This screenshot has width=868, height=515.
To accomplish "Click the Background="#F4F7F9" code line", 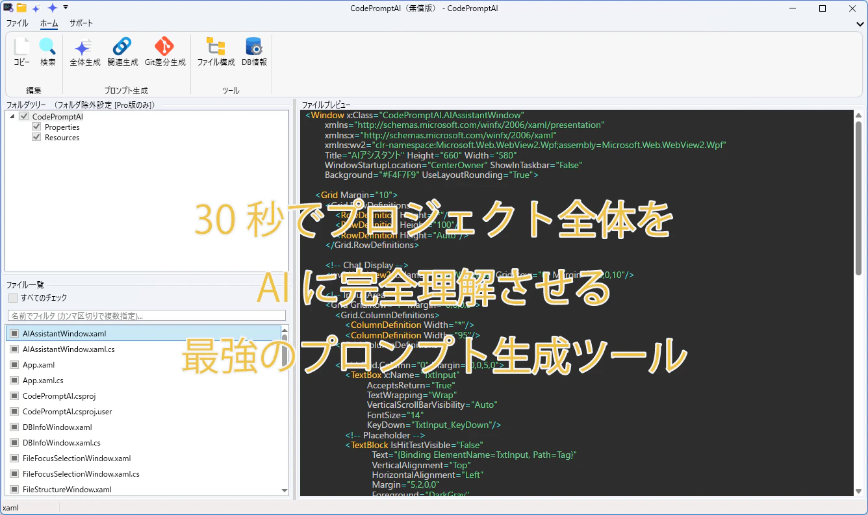I will pyautogui.click(x=431, y=175).
